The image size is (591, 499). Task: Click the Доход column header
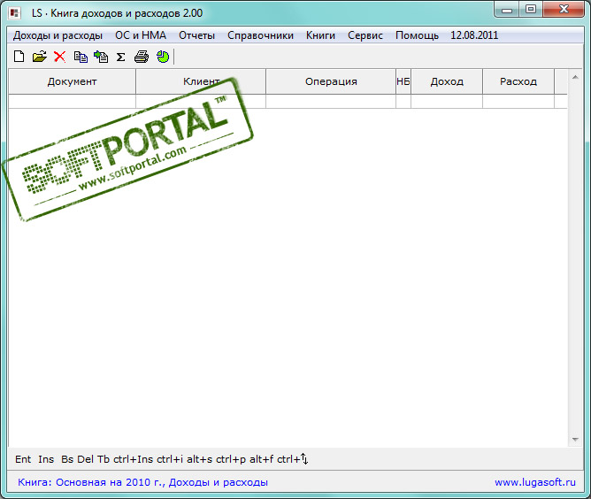click(x=447, y=81)
